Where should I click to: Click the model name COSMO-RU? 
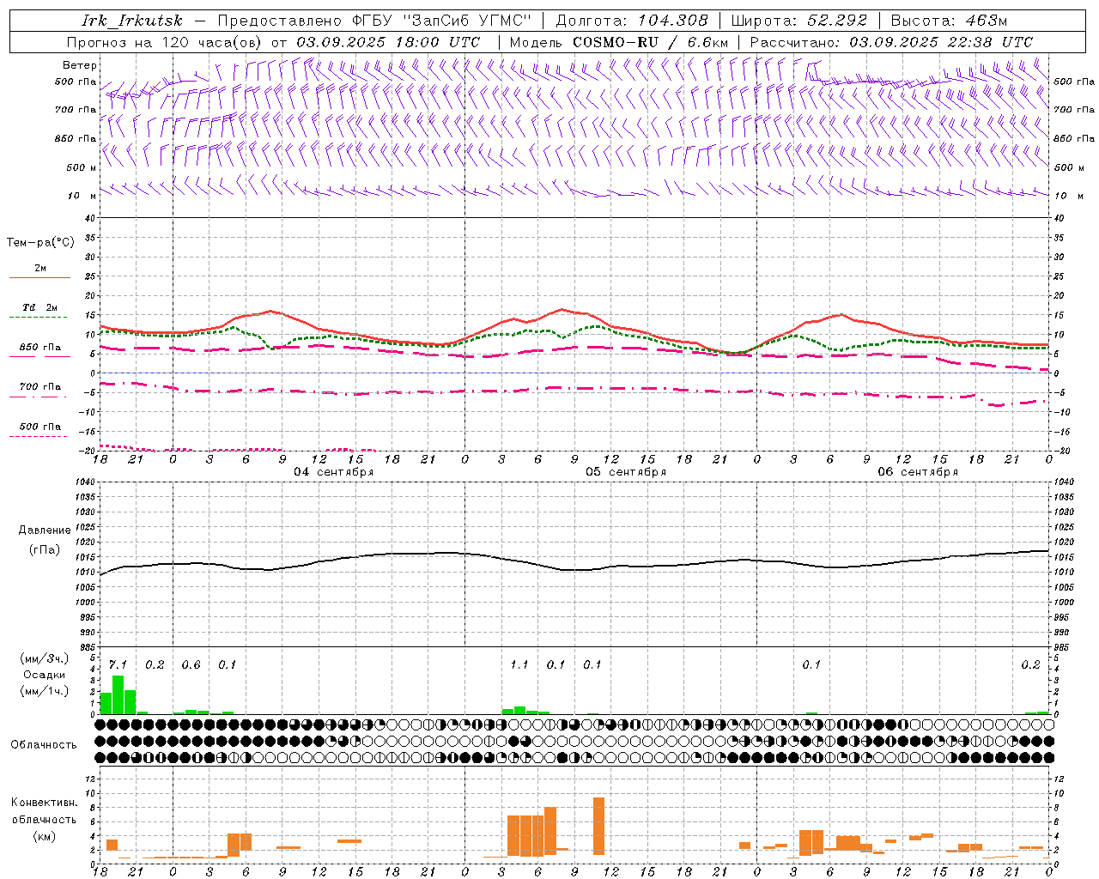(x=616, y=42)
